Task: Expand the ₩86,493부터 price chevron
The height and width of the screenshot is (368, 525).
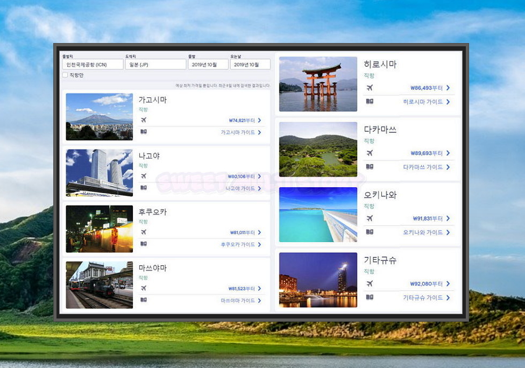Action: [448, 88]
